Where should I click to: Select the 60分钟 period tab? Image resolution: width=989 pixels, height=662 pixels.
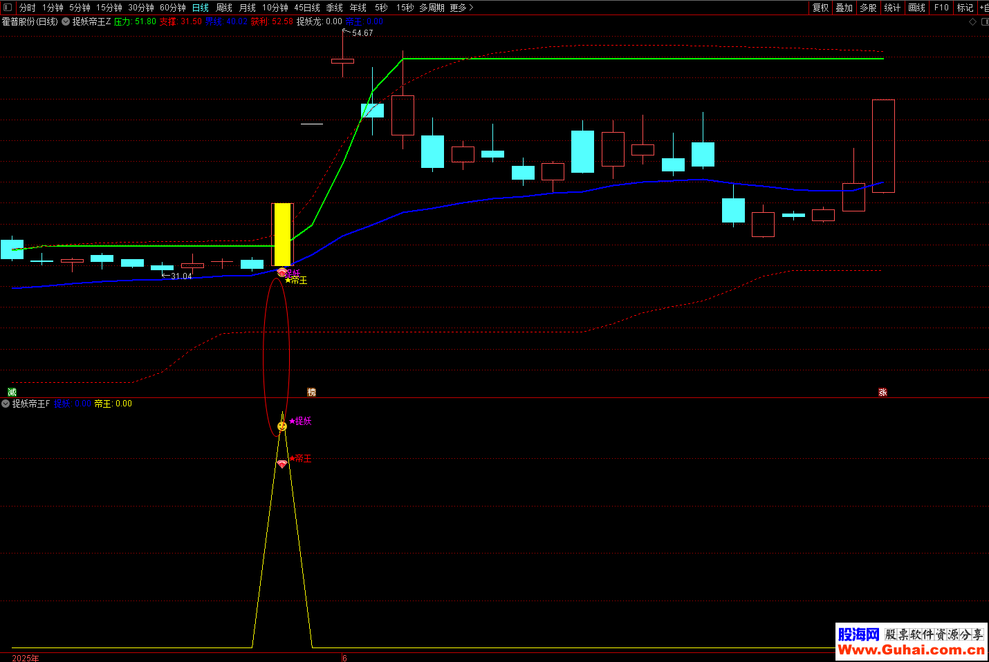pyautogui.click(x=172, y=8)
